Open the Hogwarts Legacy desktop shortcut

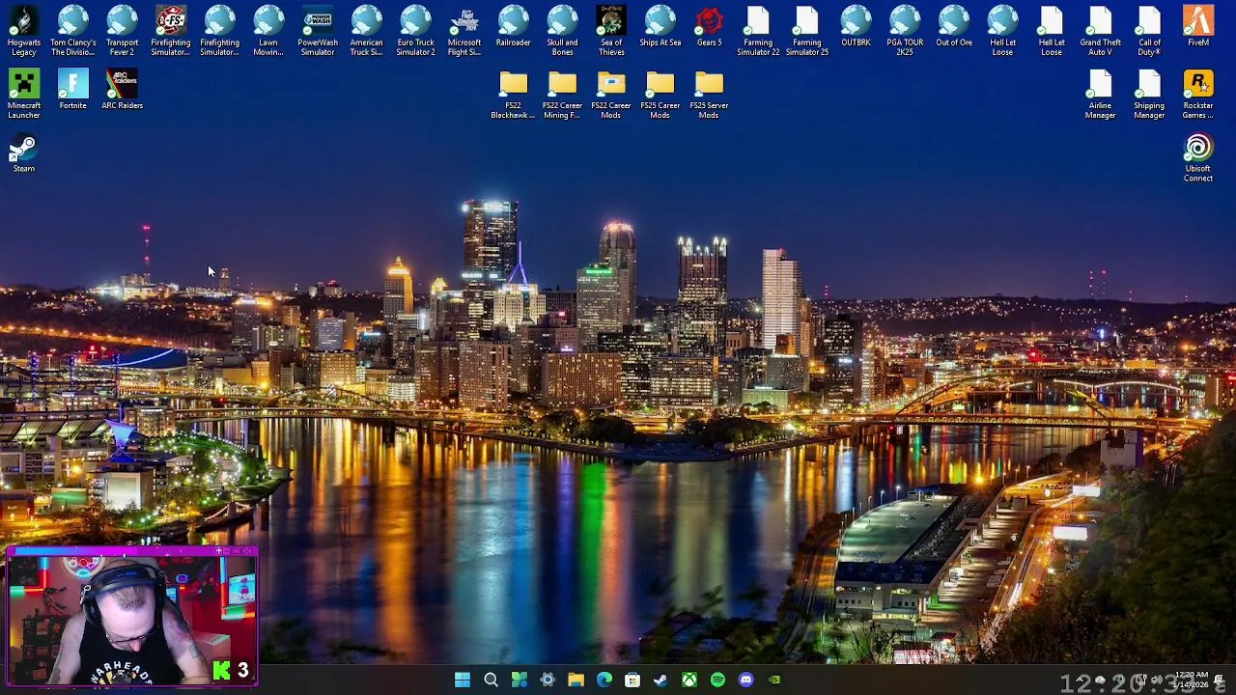(24, 31)
